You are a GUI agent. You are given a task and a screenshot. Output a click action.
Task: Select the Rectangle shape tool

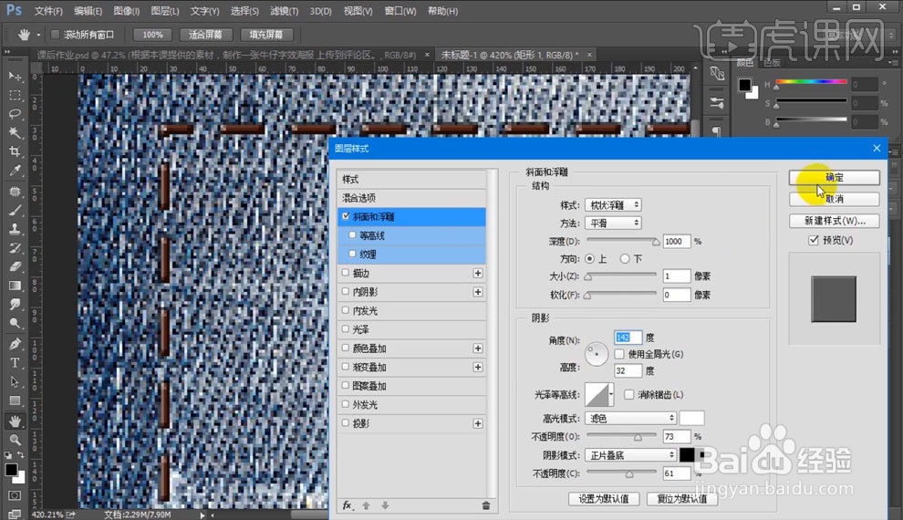tap(15, 401)
